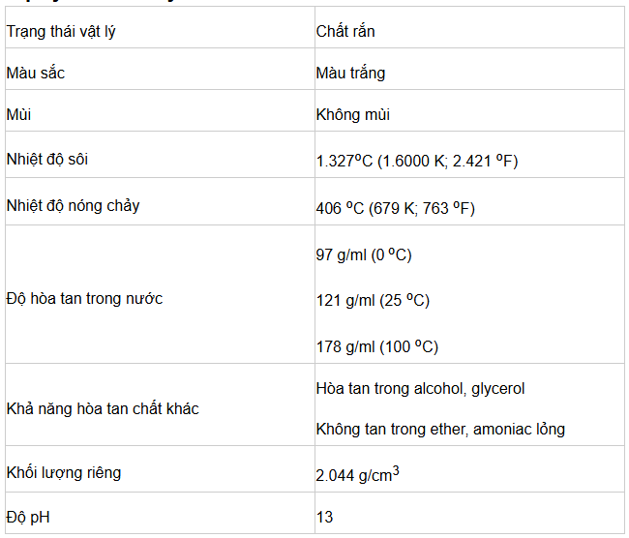Image resolution: width=629 pixels, height=538 pixels.
Task: Click the 'Nhiệt độ sôi' label
Action: 47,160
